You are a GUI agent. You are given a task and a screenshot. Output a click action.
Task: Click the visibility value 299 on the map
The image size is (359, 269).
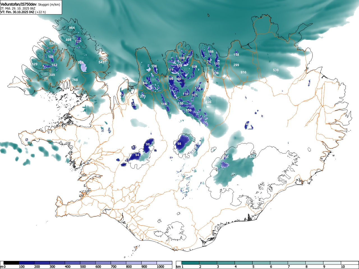(x=236, y=65)
